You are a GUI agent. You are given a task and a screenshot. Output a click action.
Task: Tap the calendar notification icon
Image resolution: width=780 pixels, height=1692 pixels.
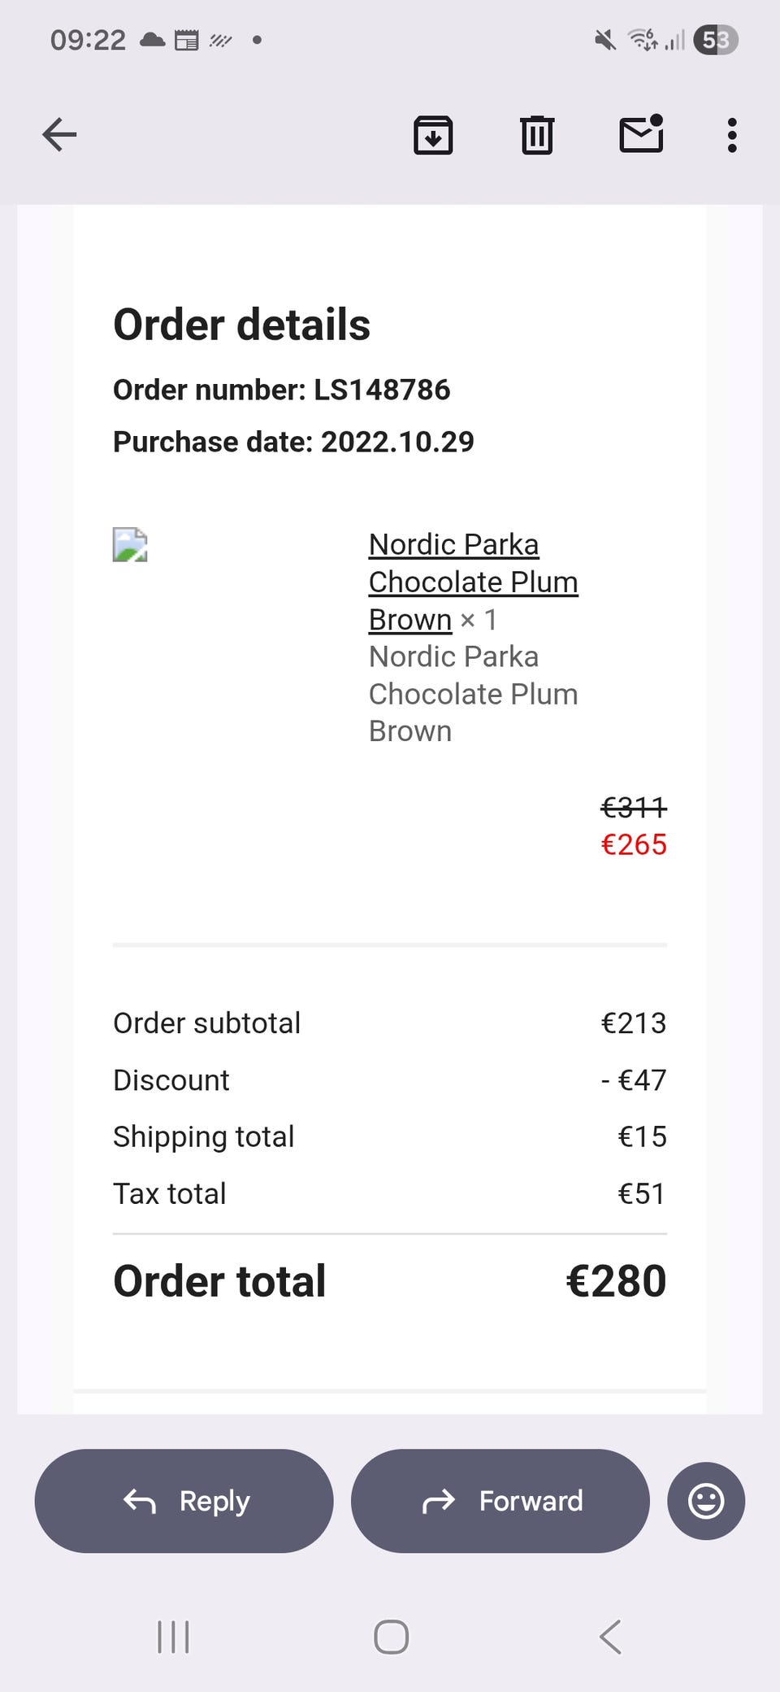pyautogui.click(x=187, y=40)
